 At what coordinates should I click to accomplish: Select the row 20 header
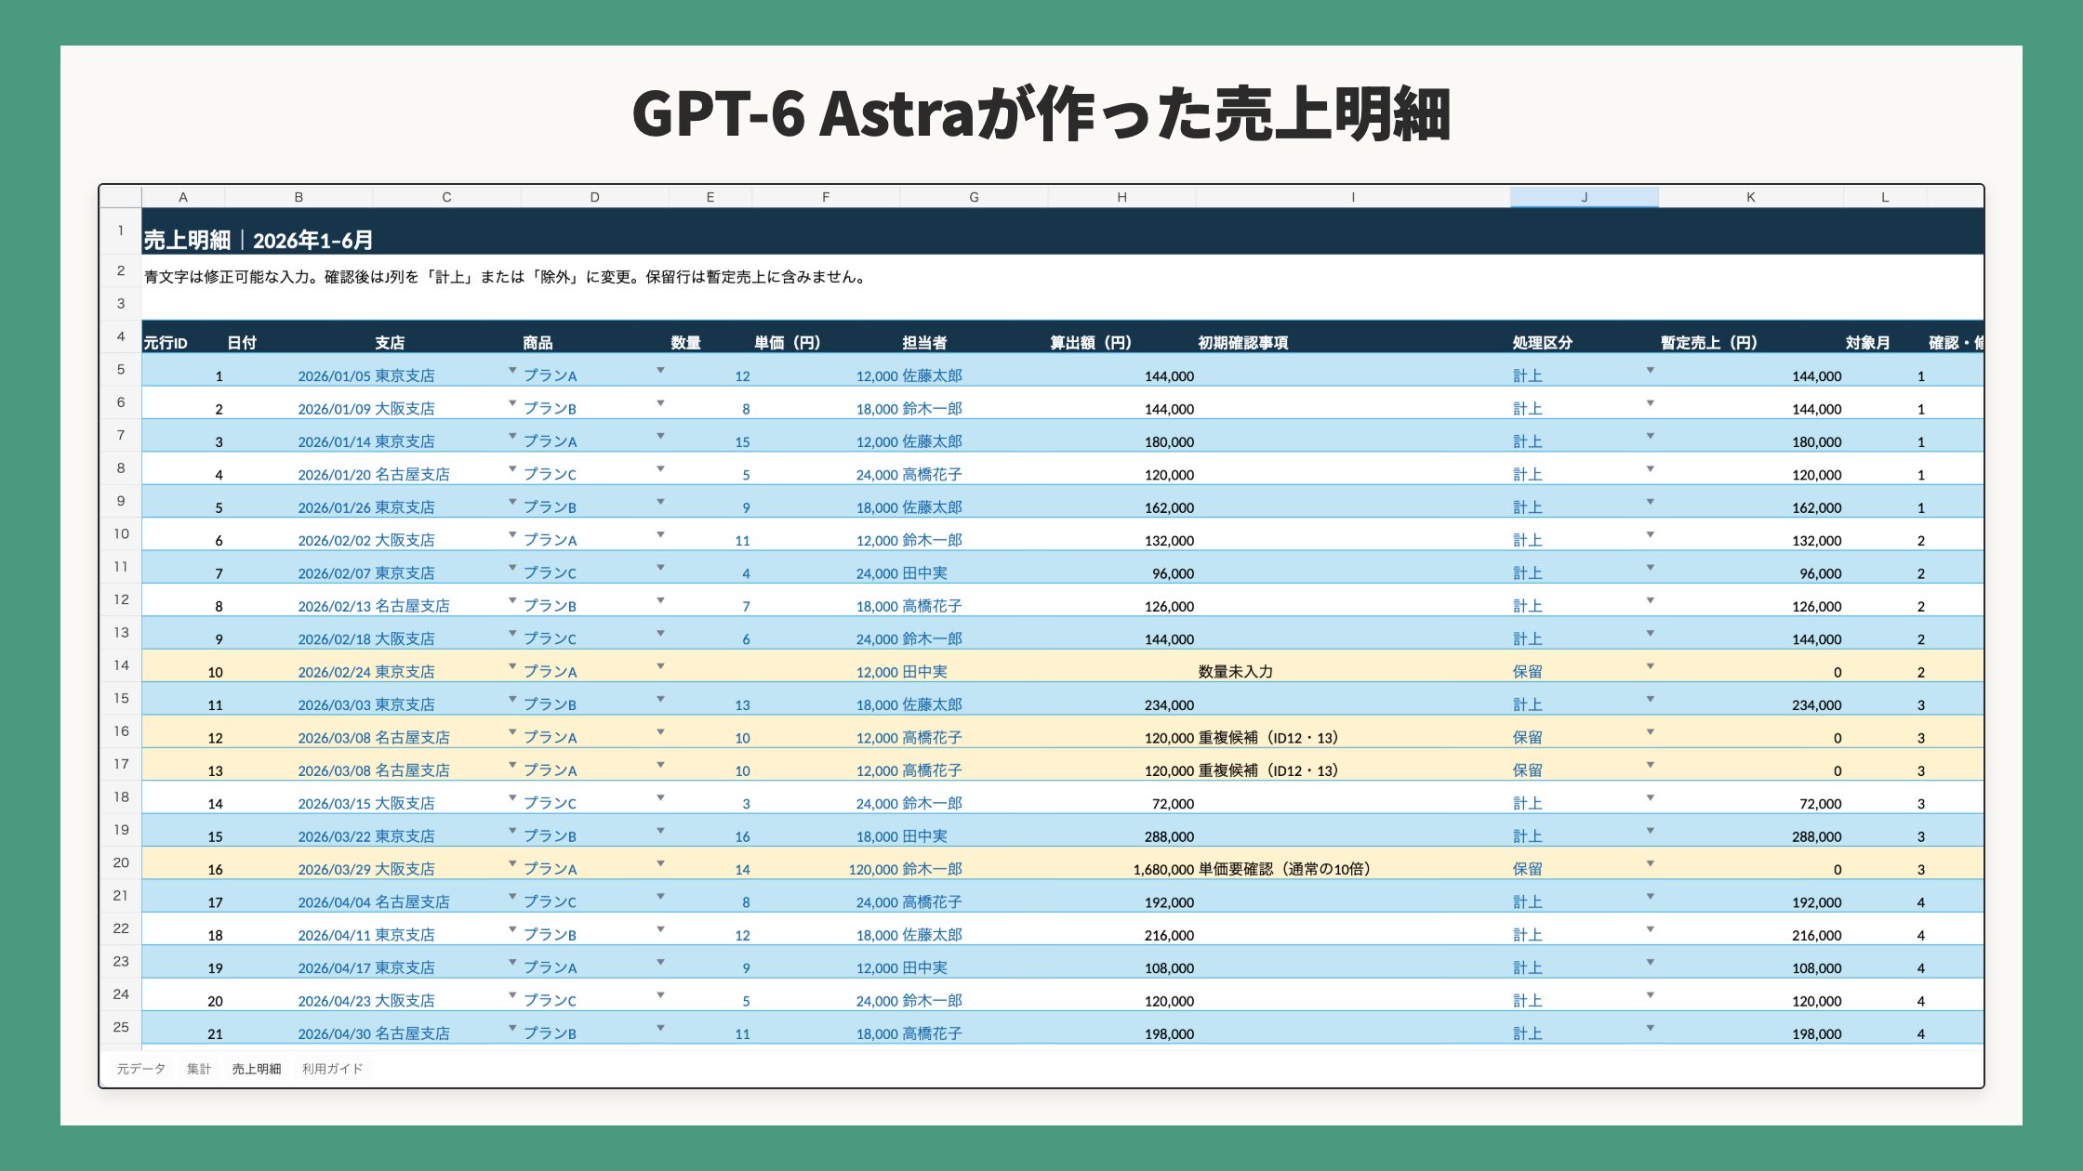pyautogui.click(x=121, y=862)
